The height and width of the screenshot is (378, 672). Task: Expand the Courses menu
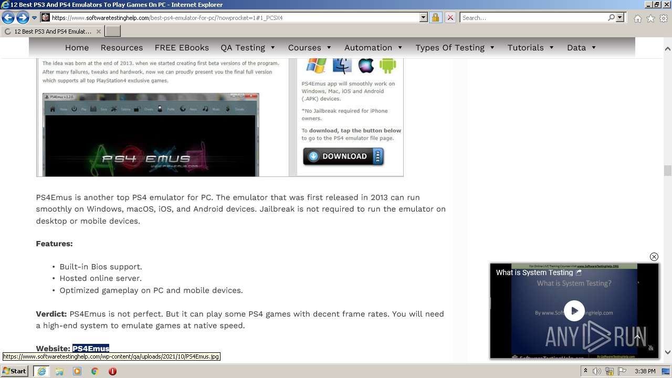point(310,47)
